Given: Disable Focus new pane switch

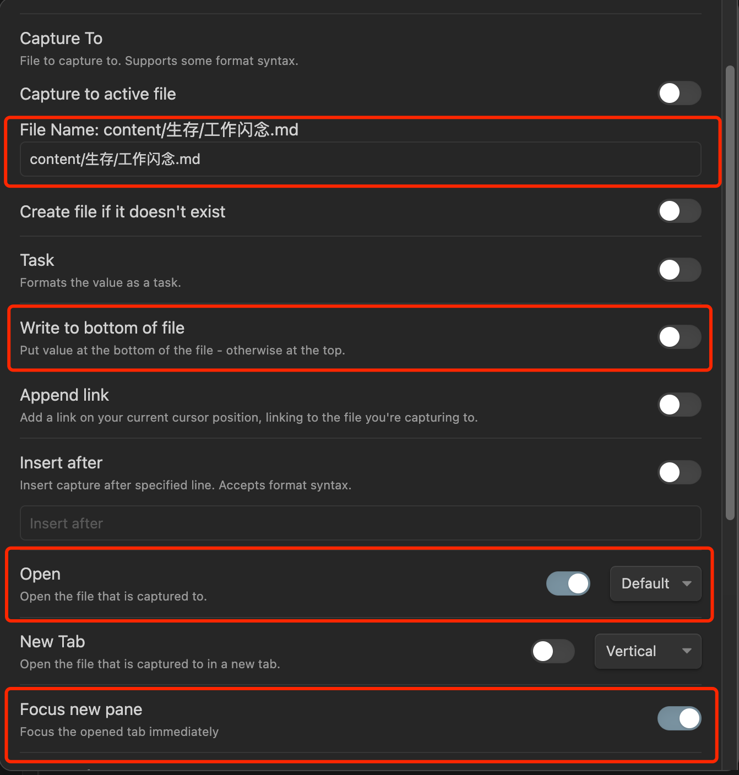Looking at the screenshot, I should pos(679,718).
